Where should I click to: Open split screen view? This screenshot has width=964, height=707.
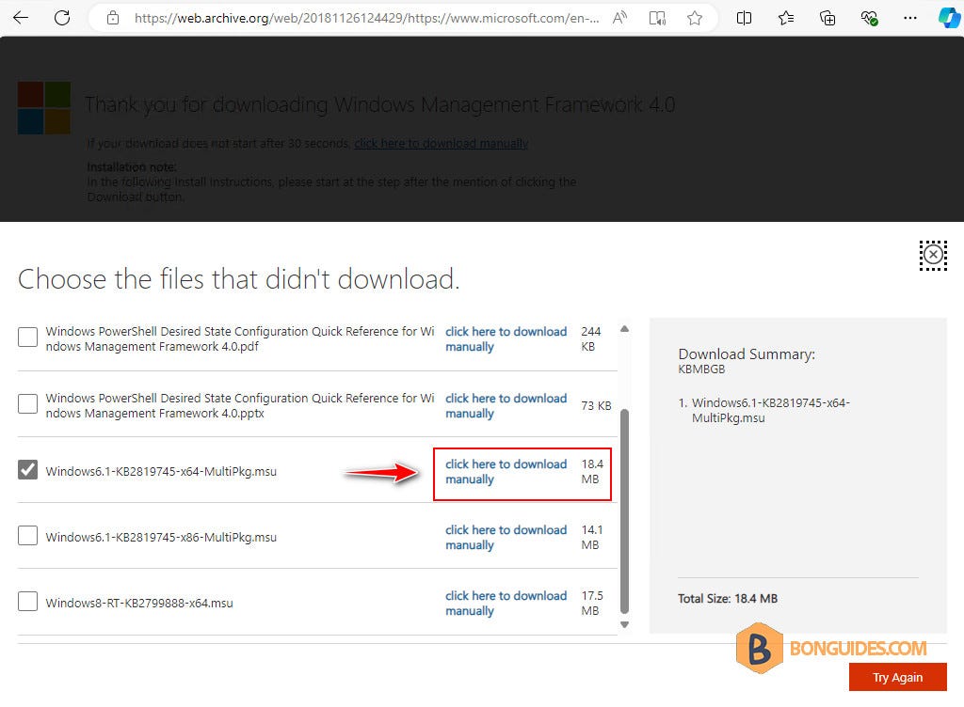pyautogui.click(x=744, y=17)
